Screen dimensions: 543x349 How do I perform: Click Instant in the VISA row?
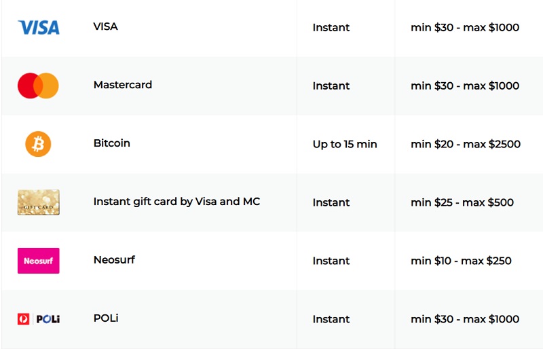(331, 27)
